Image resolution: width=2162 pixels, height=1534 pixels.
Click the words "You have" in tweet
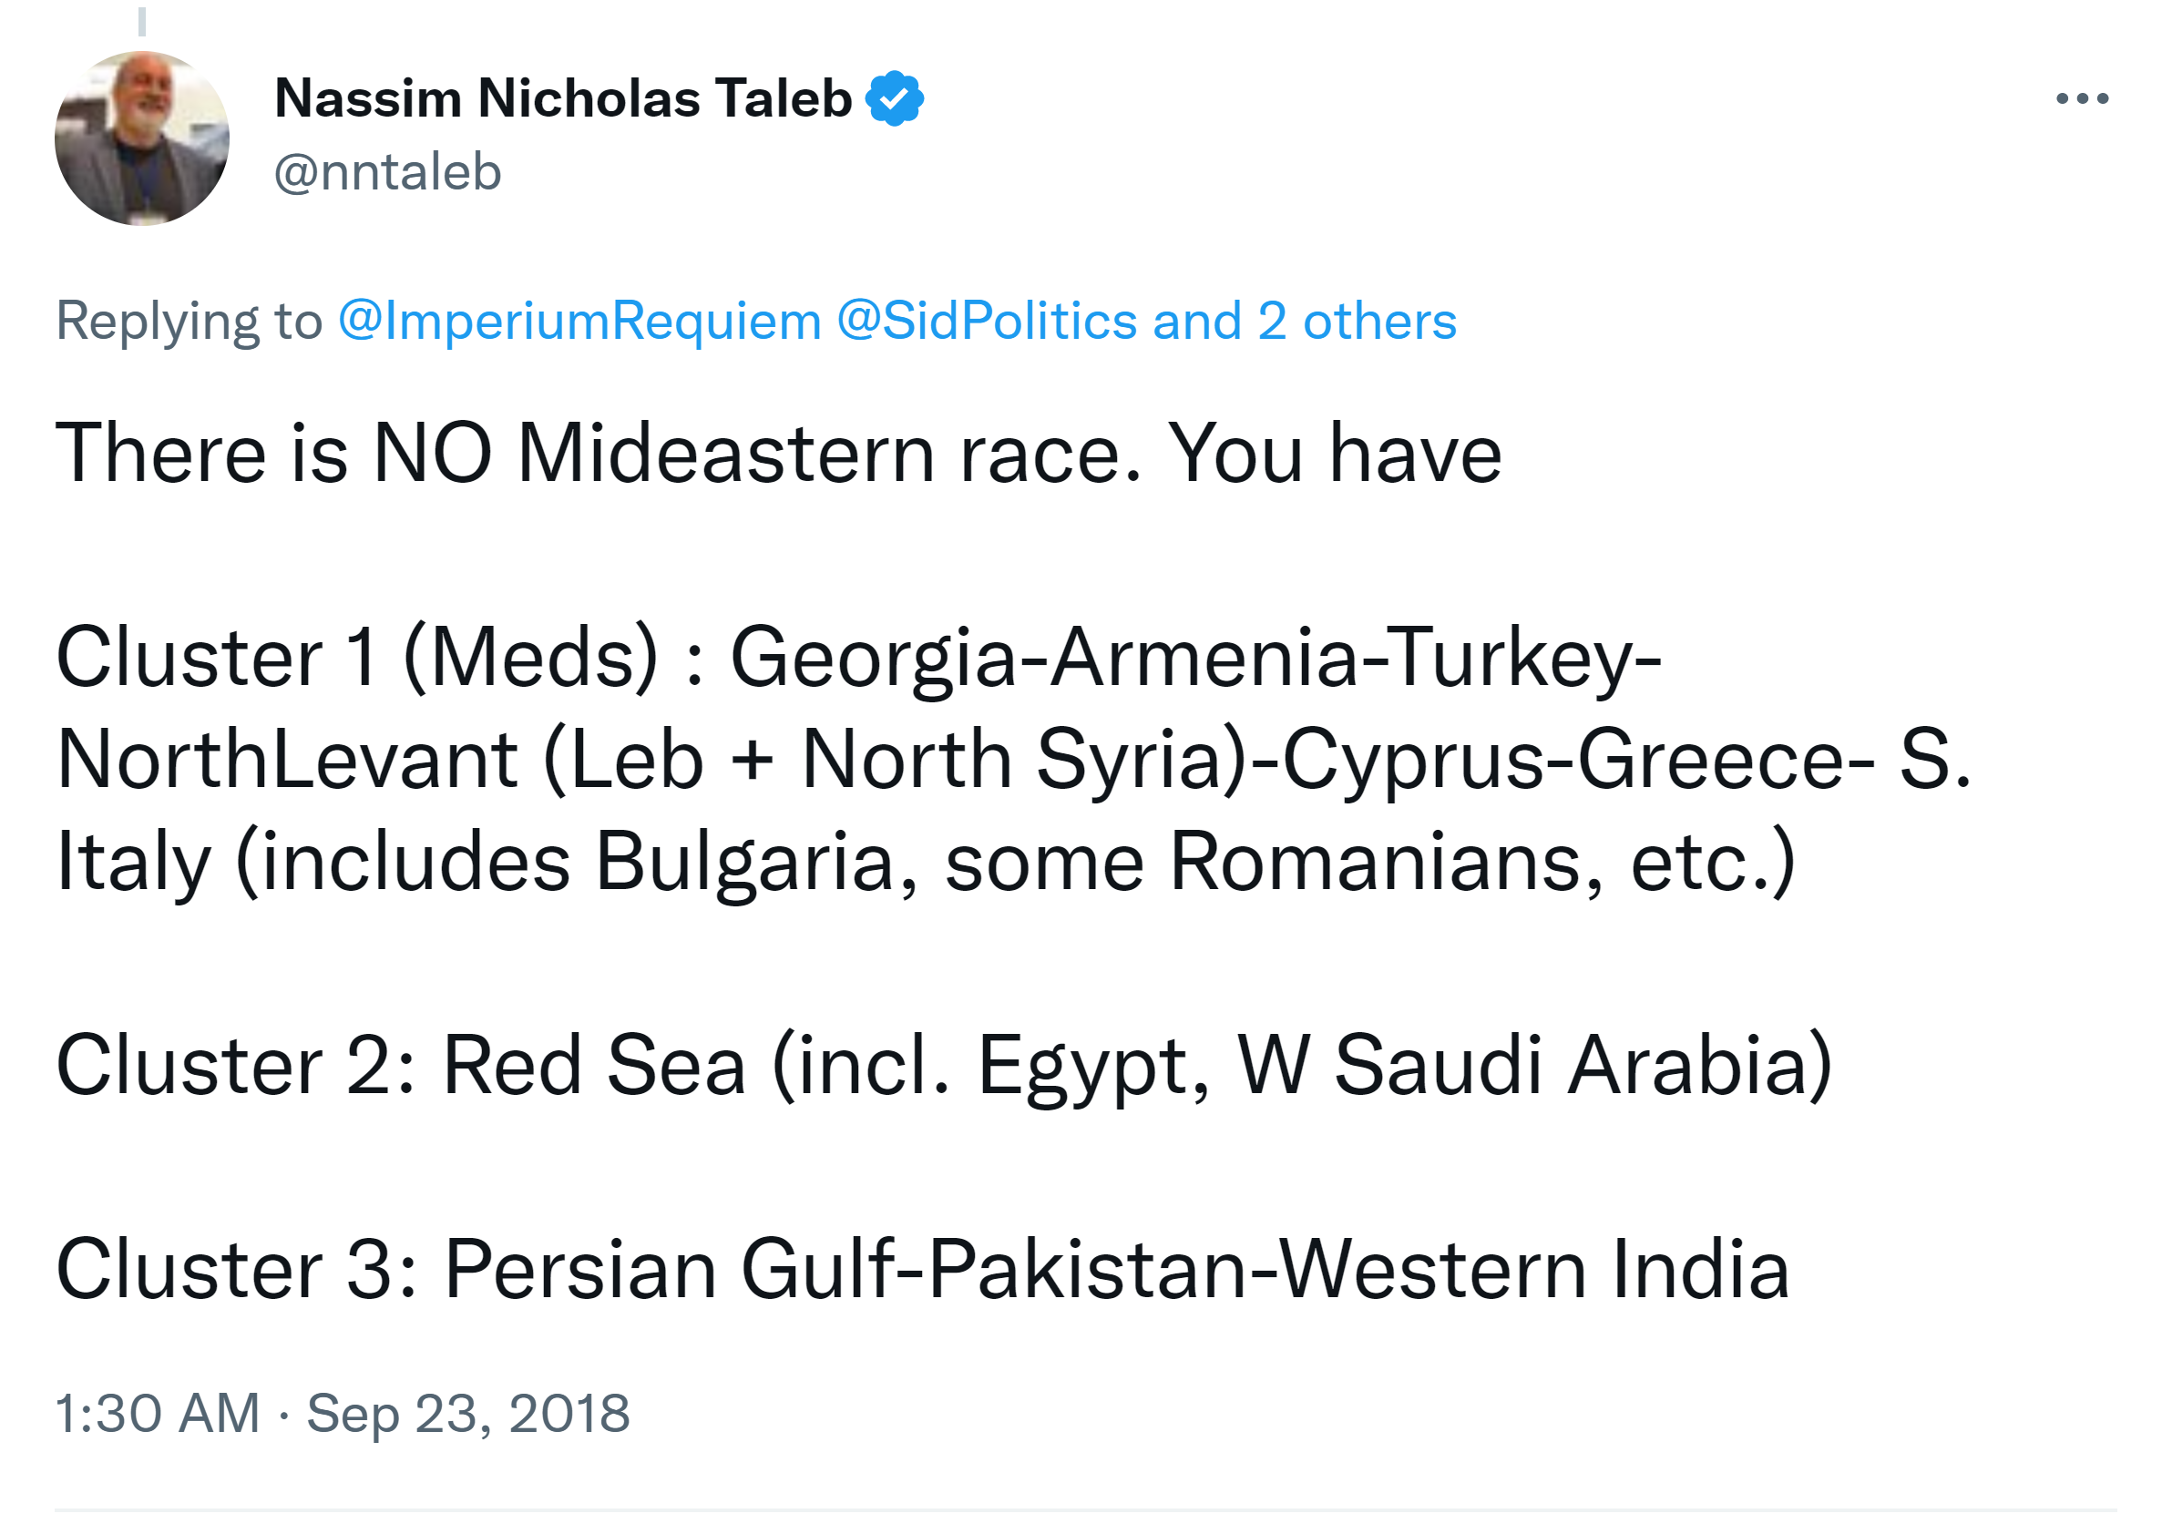pyautogui.click(x=1334, y=454)
